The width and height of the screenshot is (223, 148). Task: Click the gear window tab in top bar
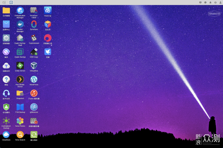click(11, 2)
